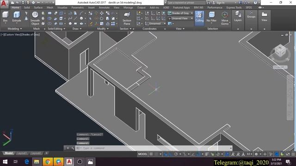Click the Shades of Gray viewport label
This screenshot has height=166, width=296.
[x=31, y=35]
